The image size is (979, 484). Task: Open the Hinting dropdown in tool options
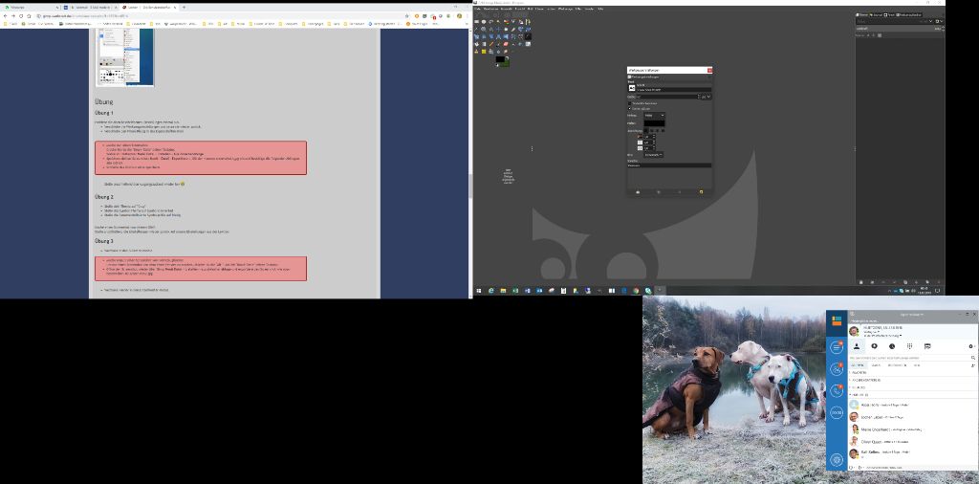[654, 116]
